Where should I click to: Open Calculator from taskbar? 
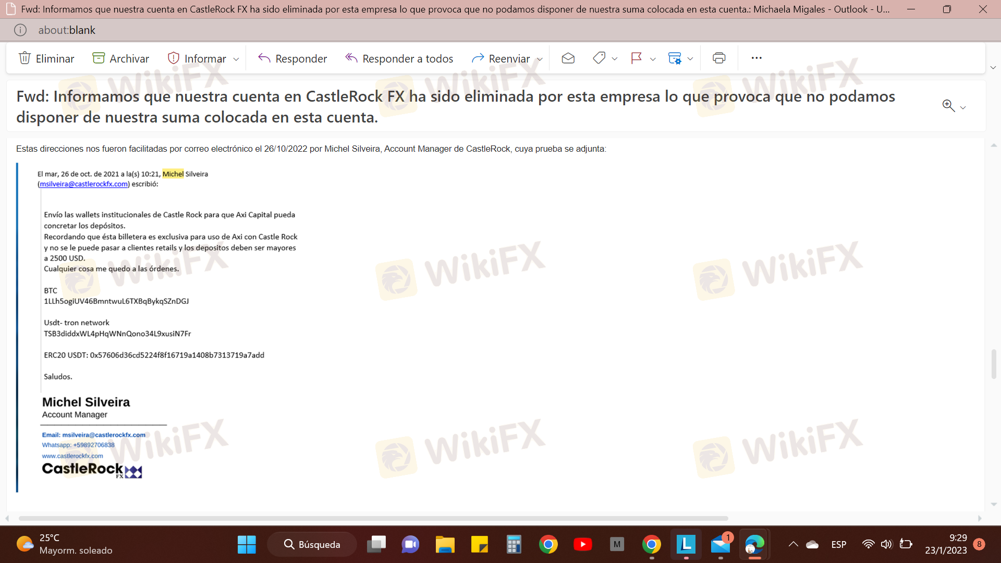[x=514, y=544]
